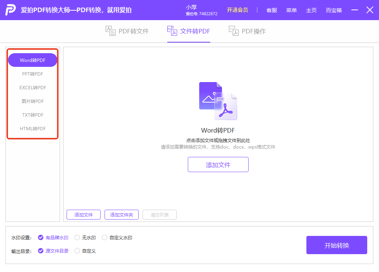Image resolution: width=379 pixels, height=272 pixels.
Task: Click the 爱拍号: 74822672 account text
Action: (x=201, y=14)
